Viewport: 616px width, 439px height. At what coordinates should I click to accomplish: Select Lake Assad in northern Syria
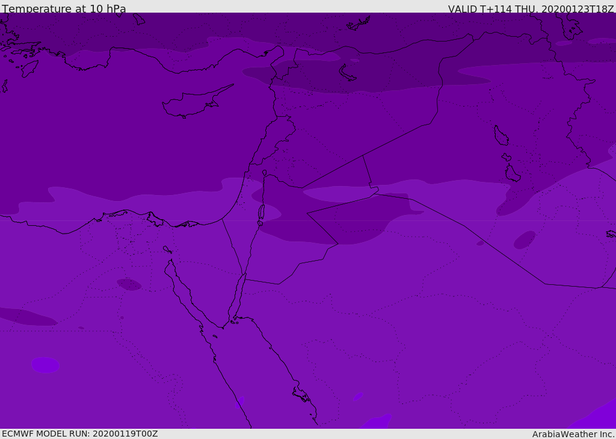pyautogui.click(x=347, y=72)
